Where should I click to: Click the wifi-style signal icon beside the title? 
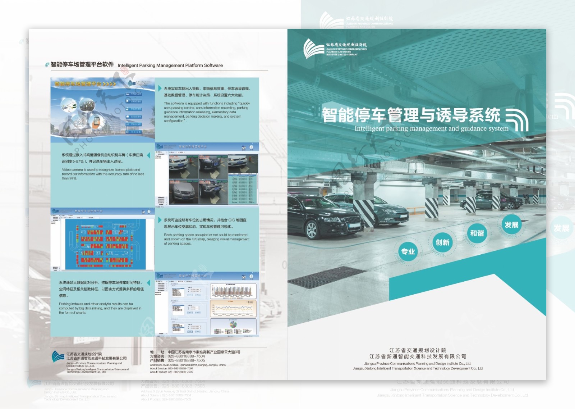tap(517, 120)
